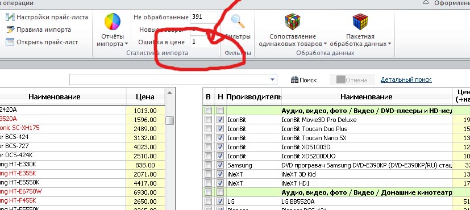
Task: Click into the search text field
Action: coord(169,79)
